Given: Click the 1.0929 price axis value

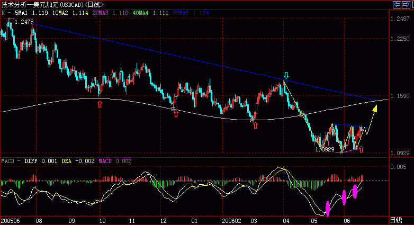Looking at the screenshot, I should pos(400,153).
